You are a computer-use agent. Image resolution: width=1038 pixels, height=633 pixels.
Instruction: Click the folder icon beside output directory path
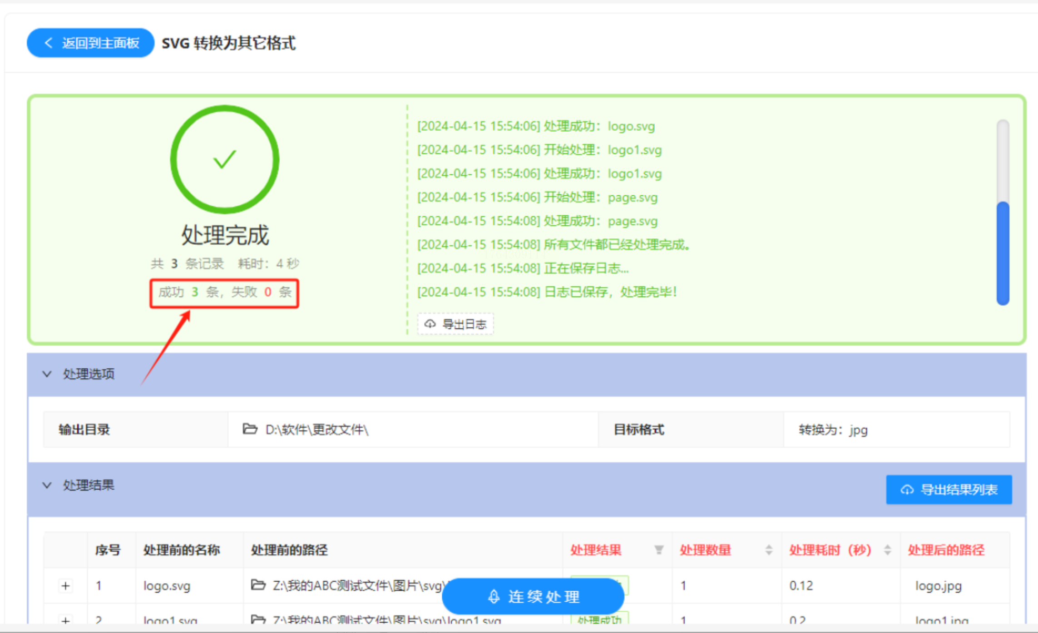point(250,429)
